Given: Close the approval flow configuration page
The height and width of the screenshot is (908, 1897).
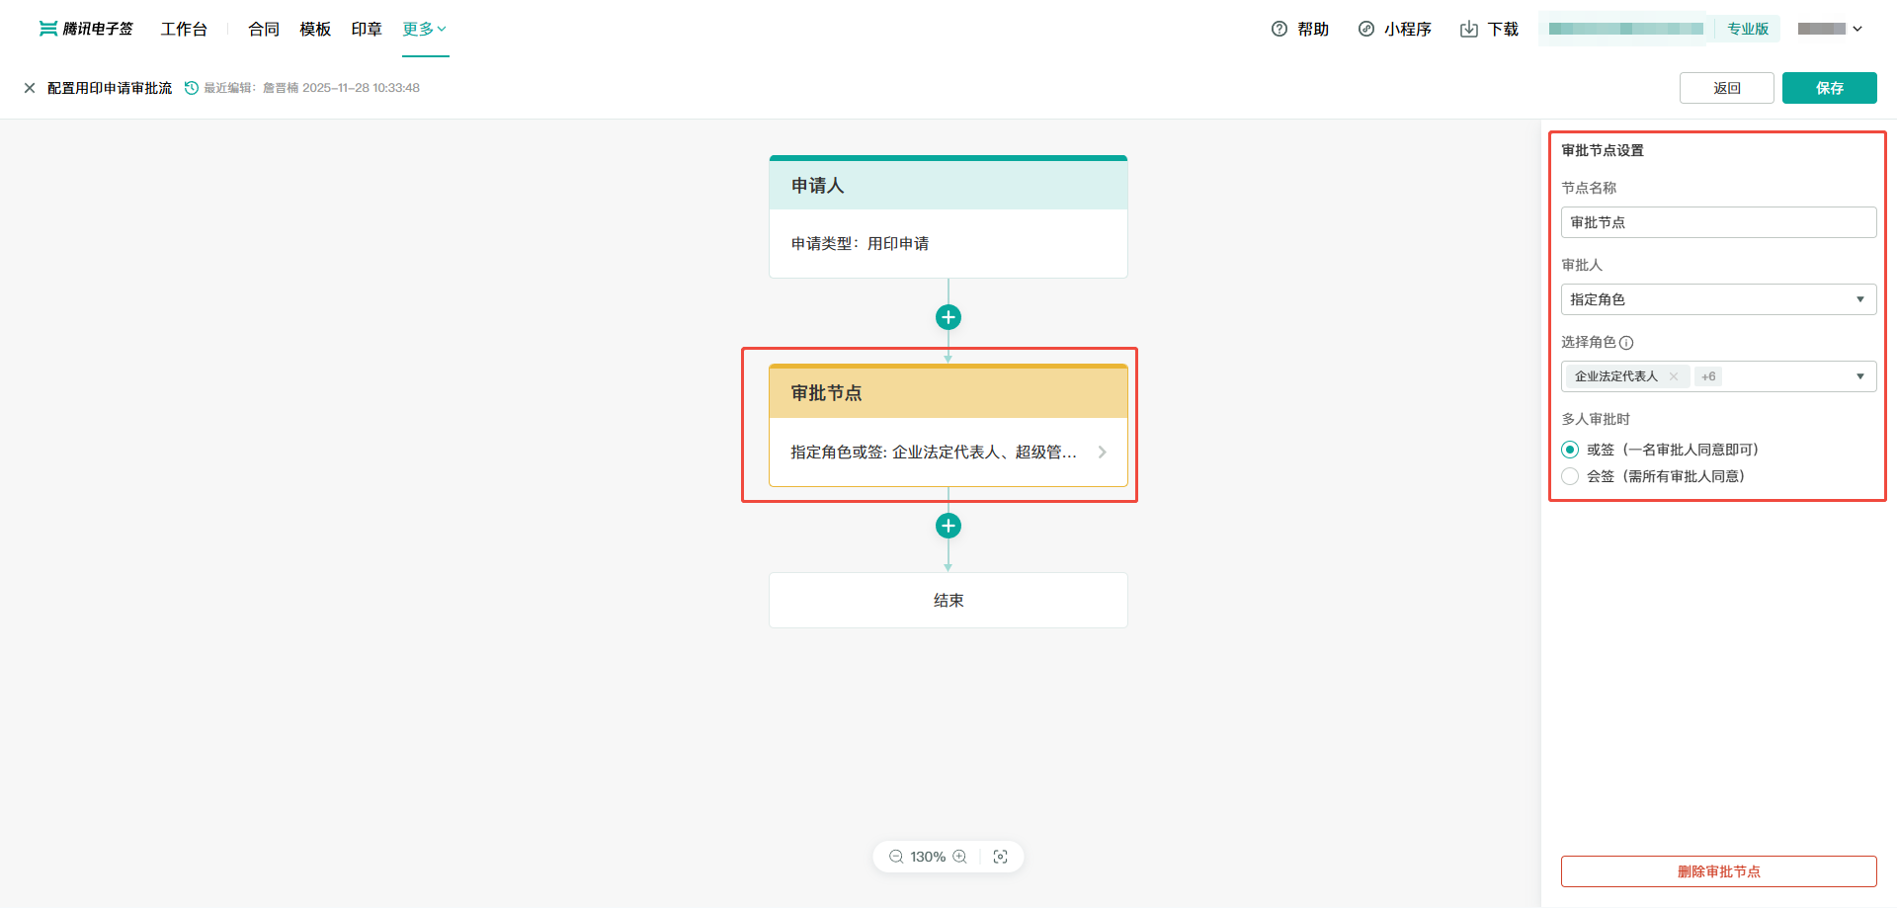Looking at the screenshot, I should 30,88.
